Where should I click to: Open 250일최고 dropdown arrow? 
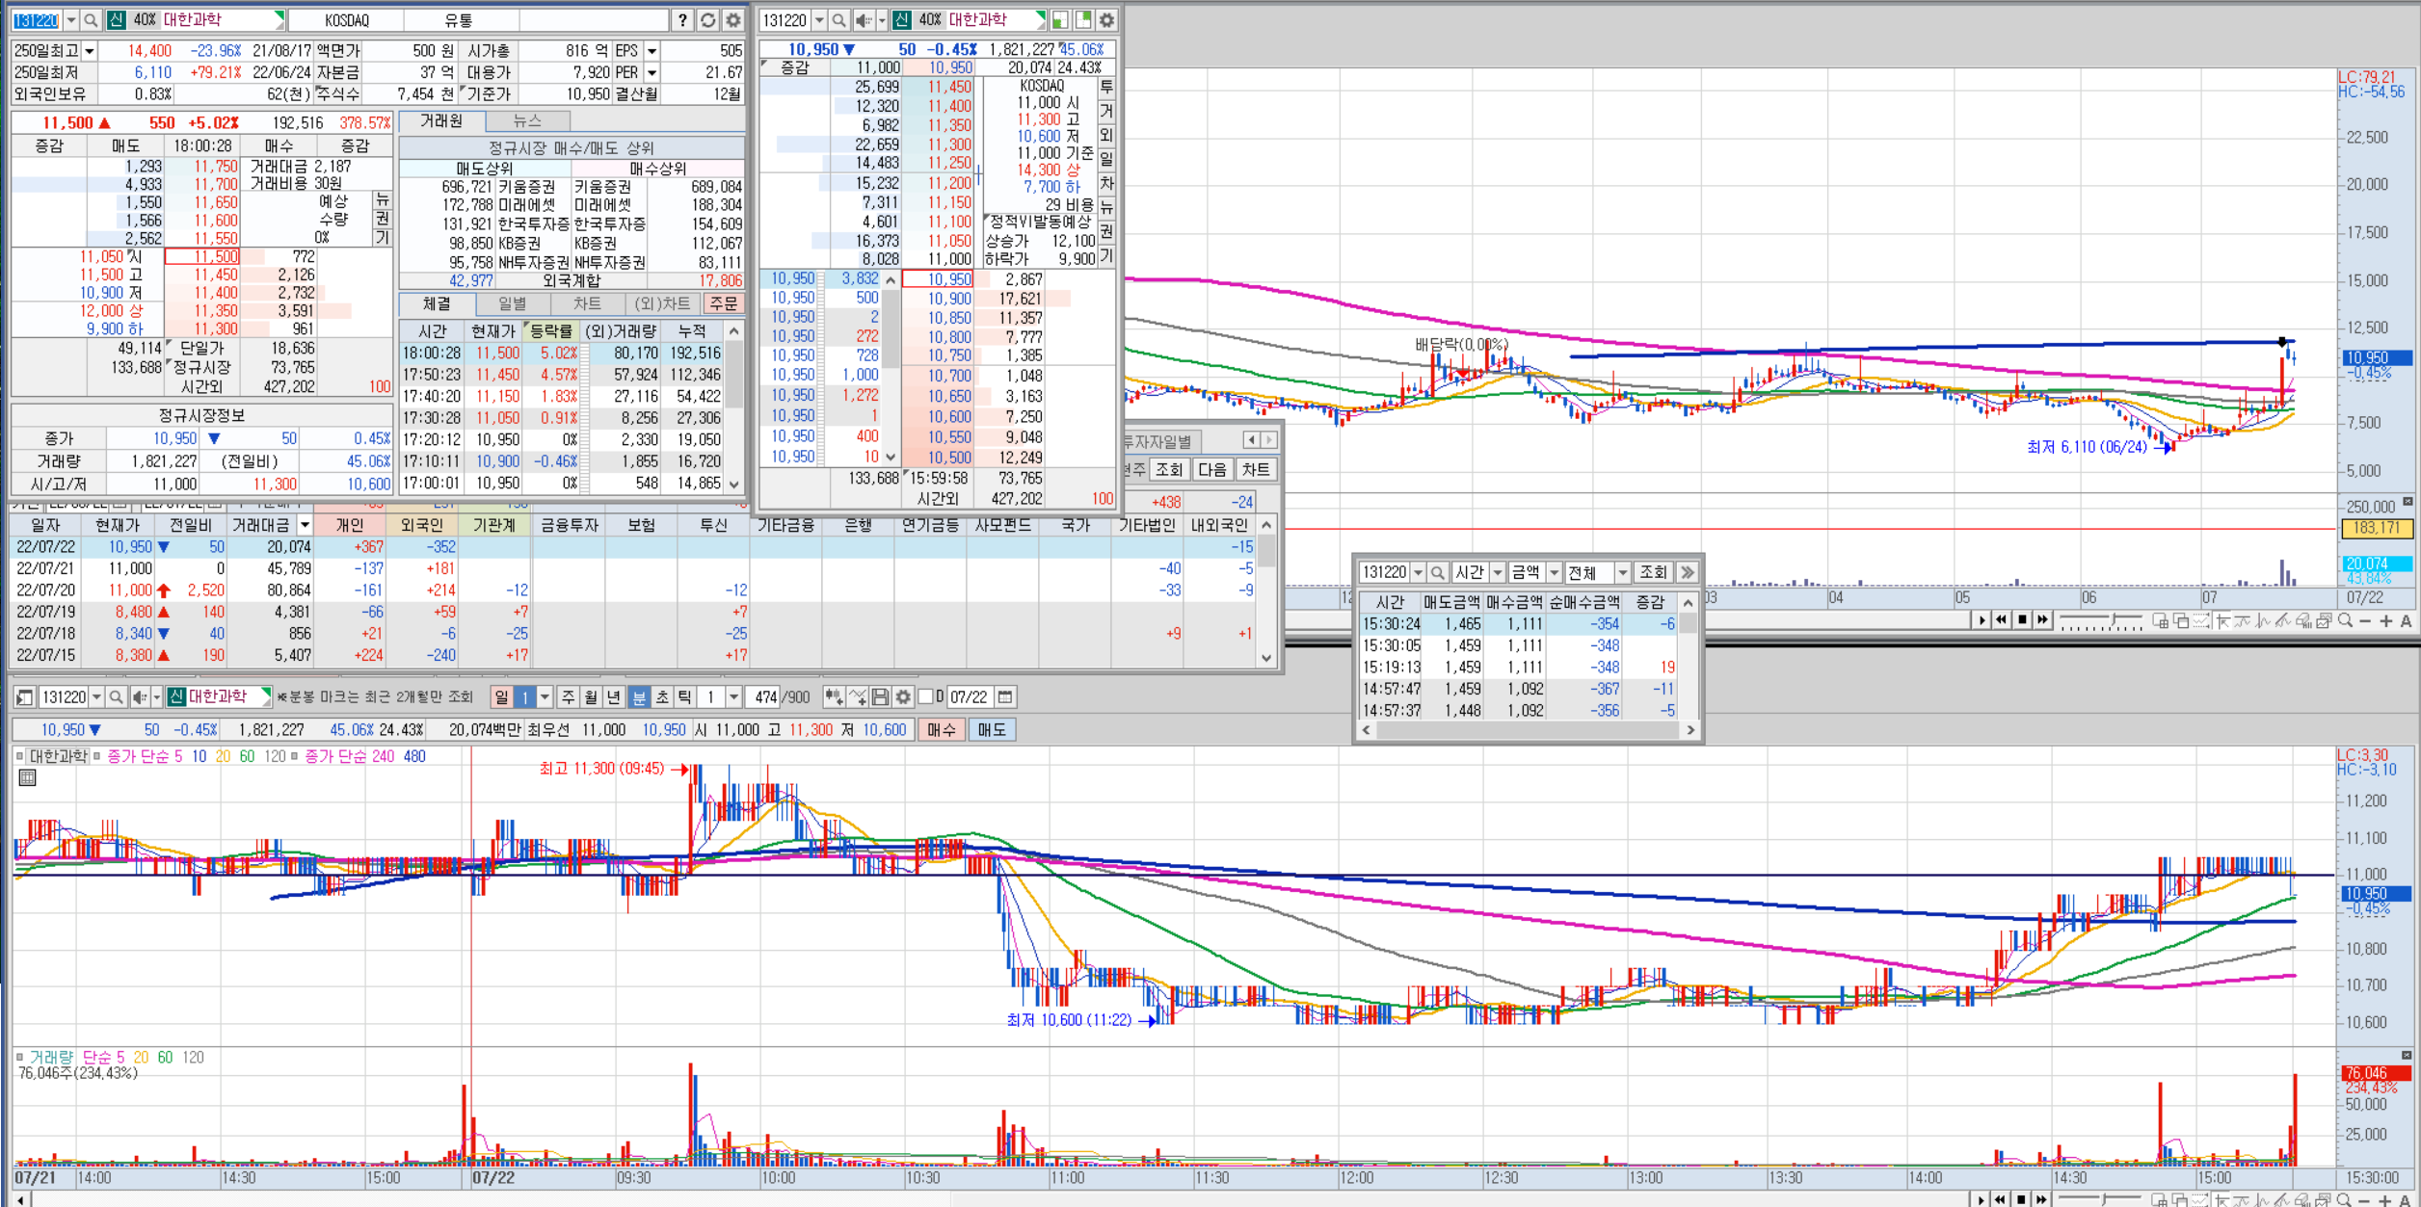coord(90,50)
